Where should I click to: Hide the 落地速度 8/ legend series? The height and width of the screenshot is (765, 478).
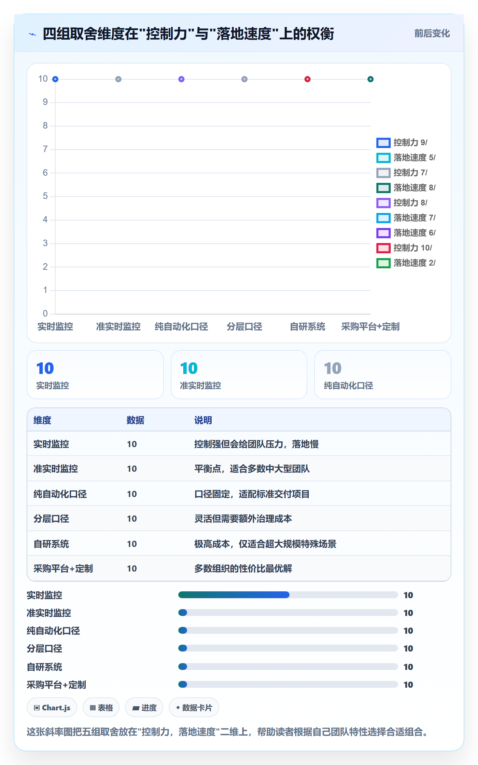point(406,188)
